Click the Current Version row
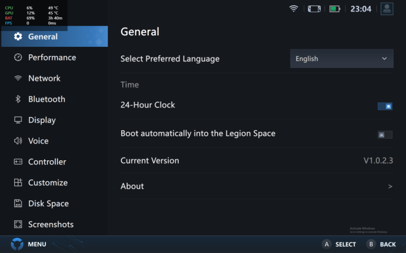 click(256, 161)
